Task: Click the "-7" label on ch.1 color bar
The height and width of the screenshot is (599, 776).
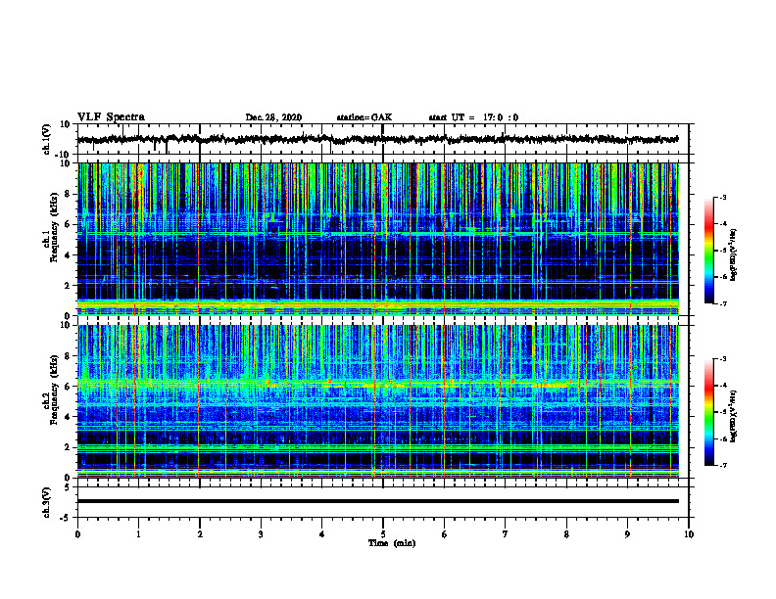Action: click(722, 303)
